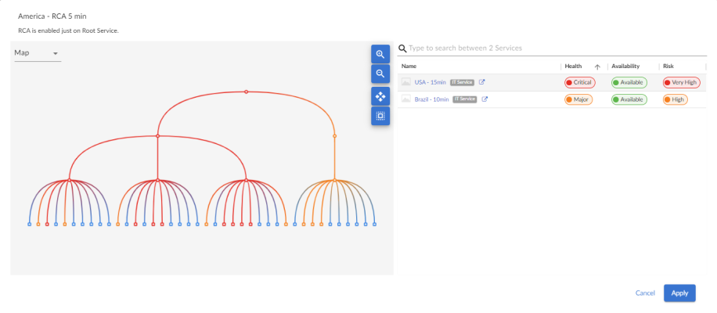Viewport: 717px width, 313px height.
Task: Open USA - 15min external link icon
Action: (x=483, y=82)
